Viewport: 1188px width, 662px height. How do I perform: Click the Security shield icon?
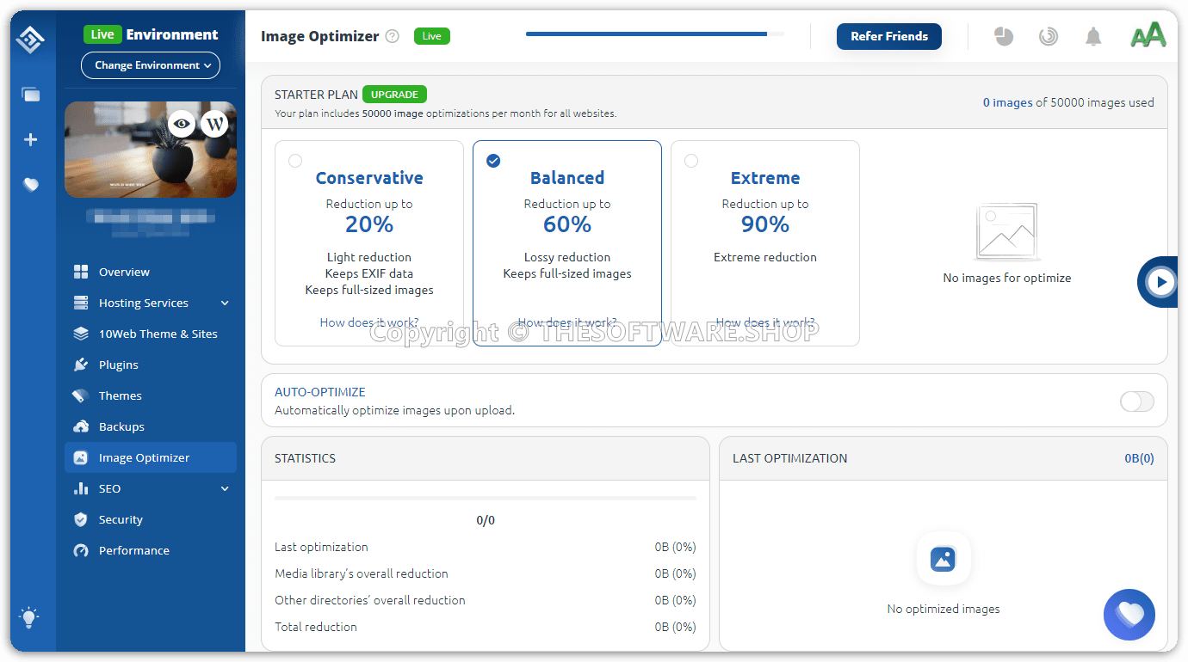(x=81, y=519)
